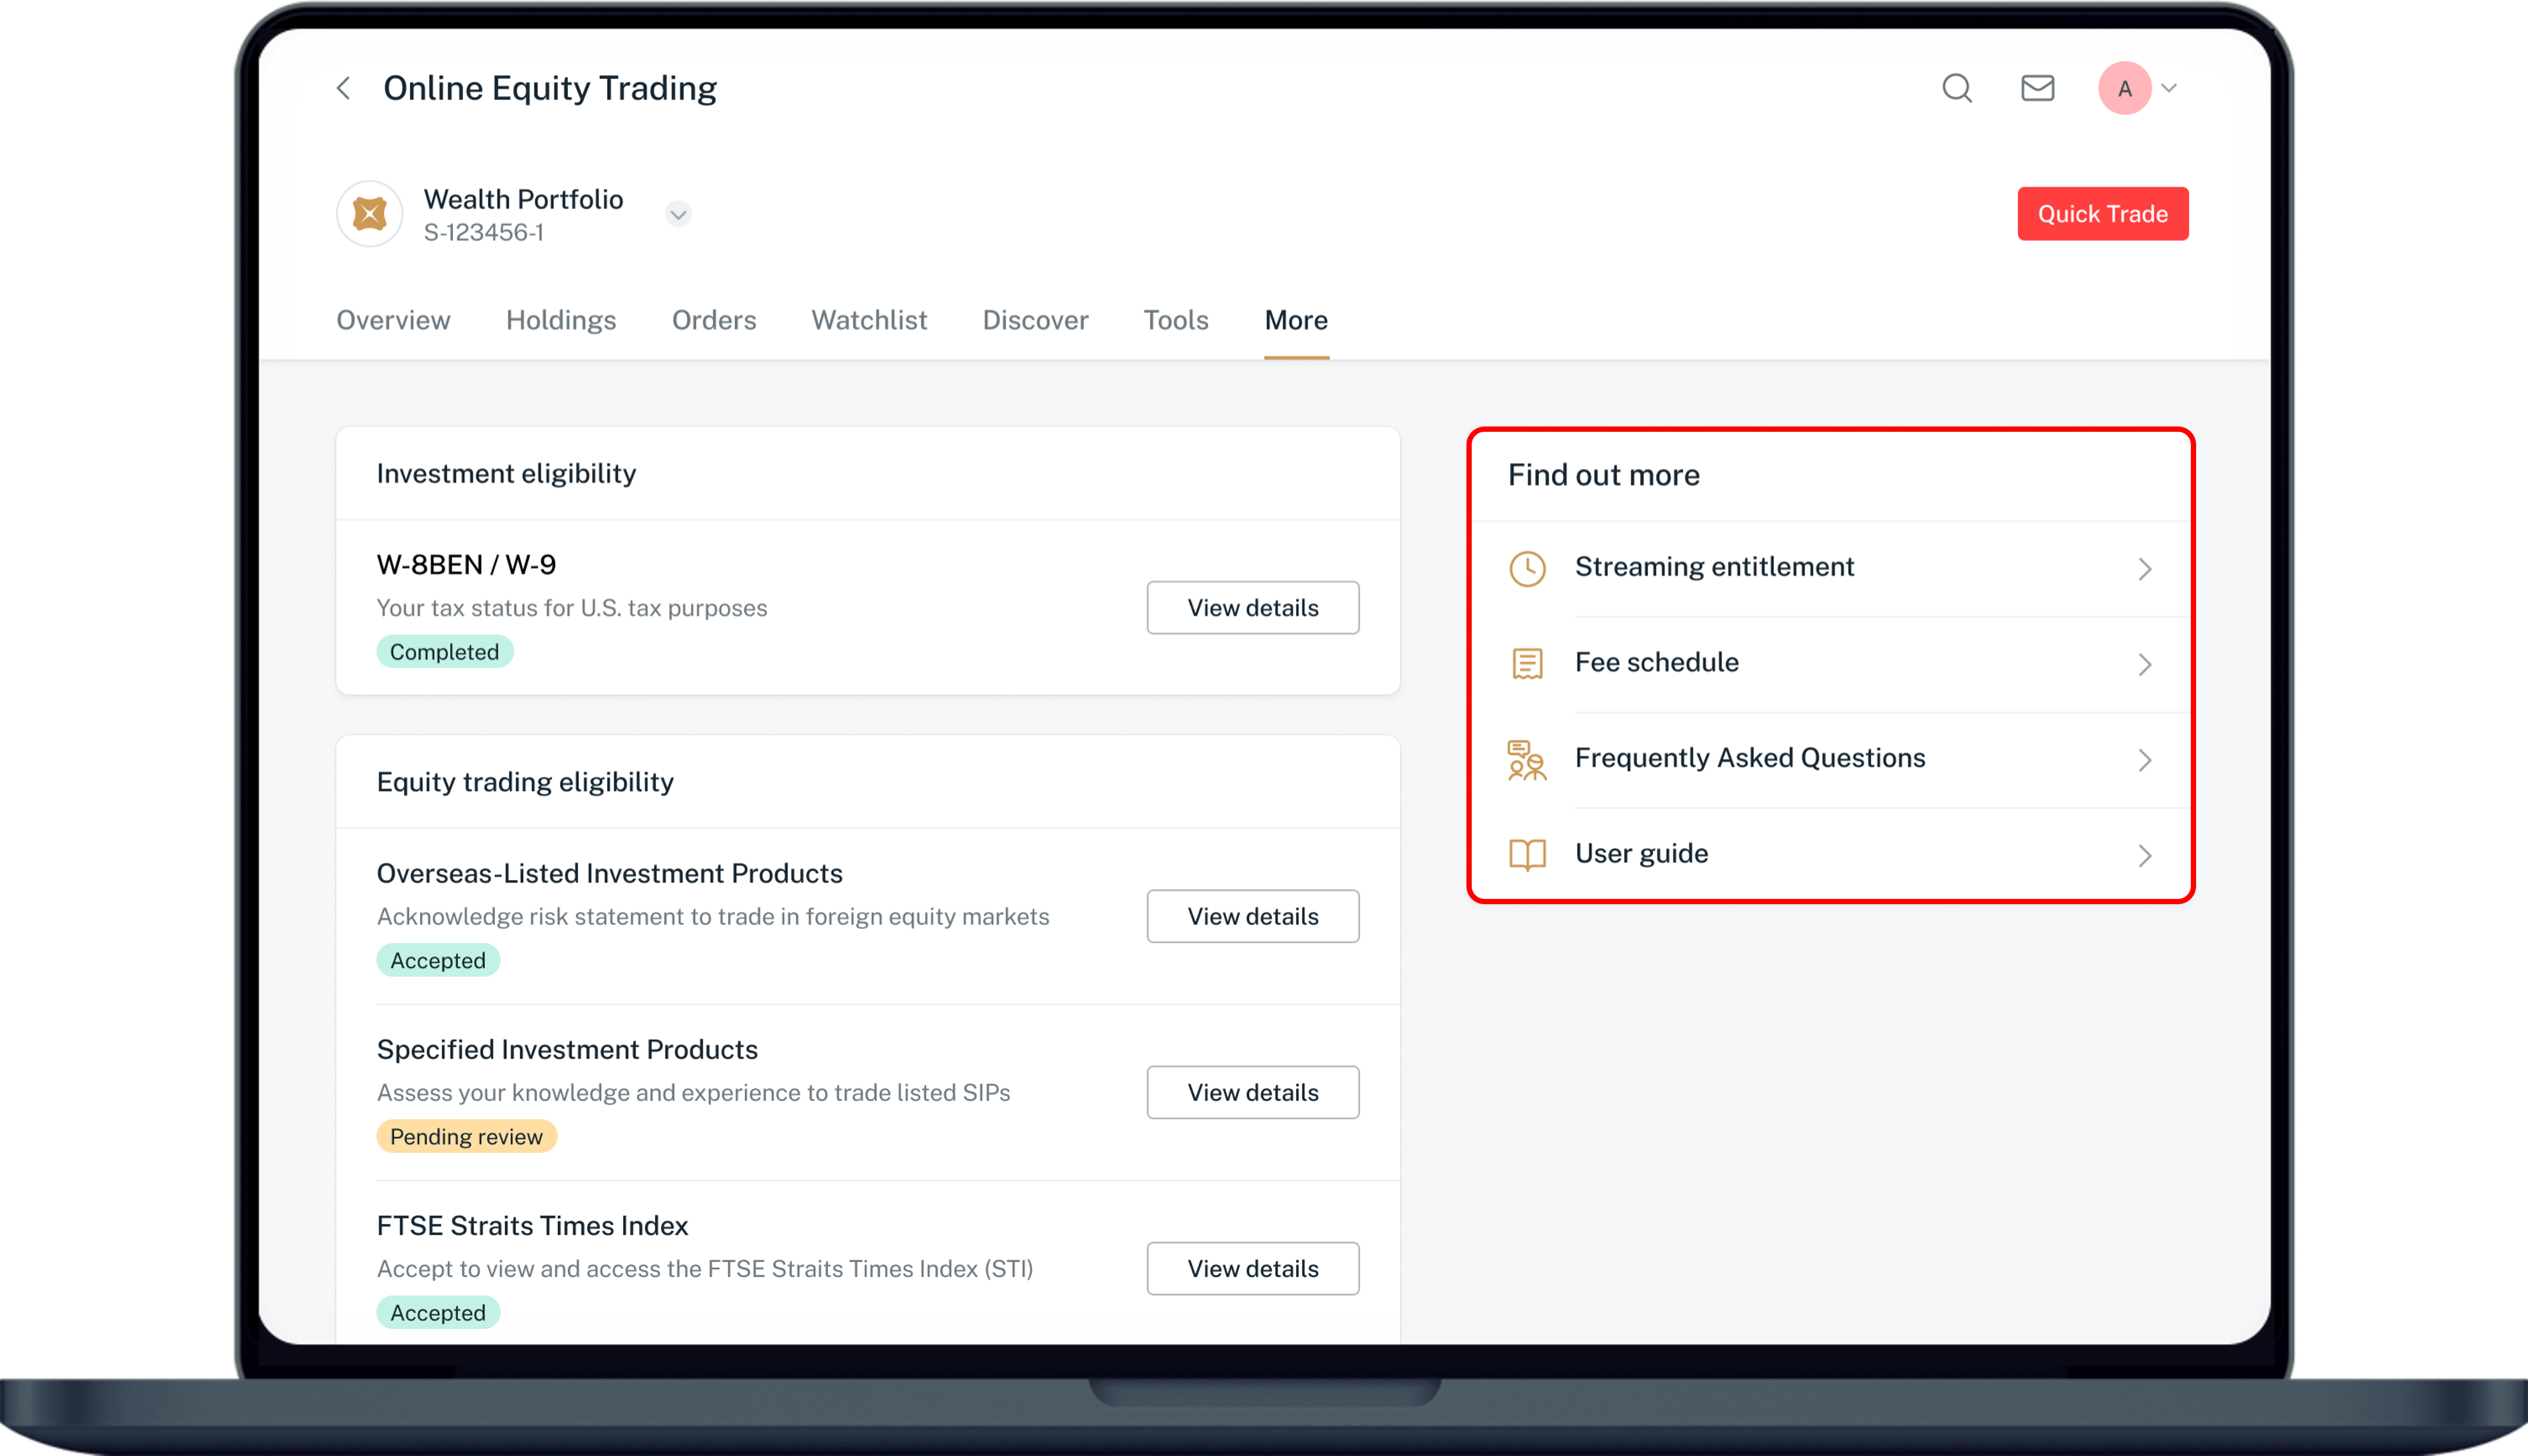Open the profile menu chevron
2528x1456 pixels.
[2169, 88]
